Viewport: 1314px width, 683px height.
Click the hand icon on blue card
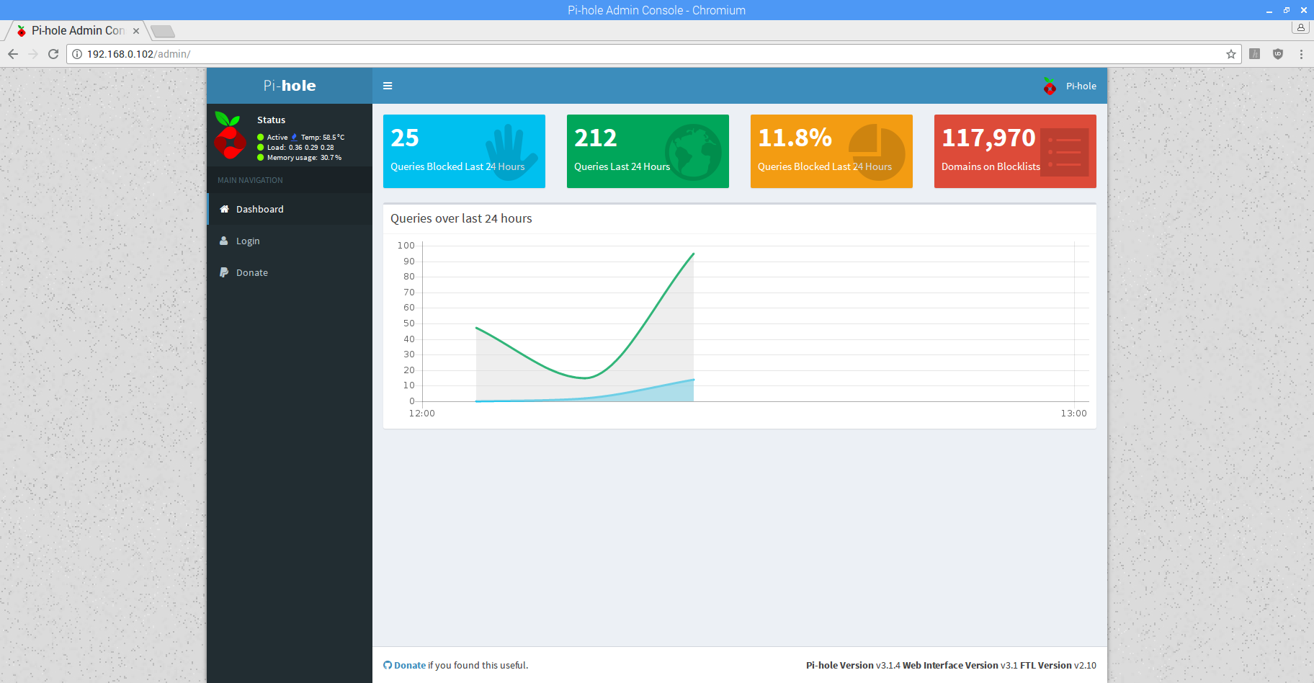pos(511,151)
